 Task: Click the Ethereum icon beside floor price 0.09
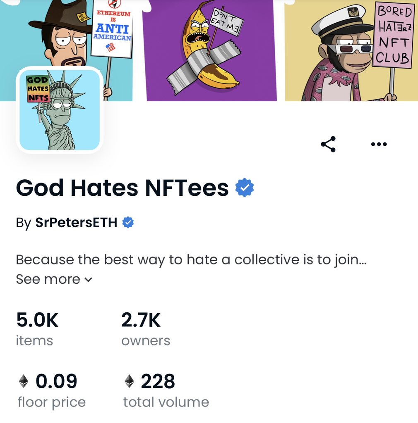coord(24,381)
